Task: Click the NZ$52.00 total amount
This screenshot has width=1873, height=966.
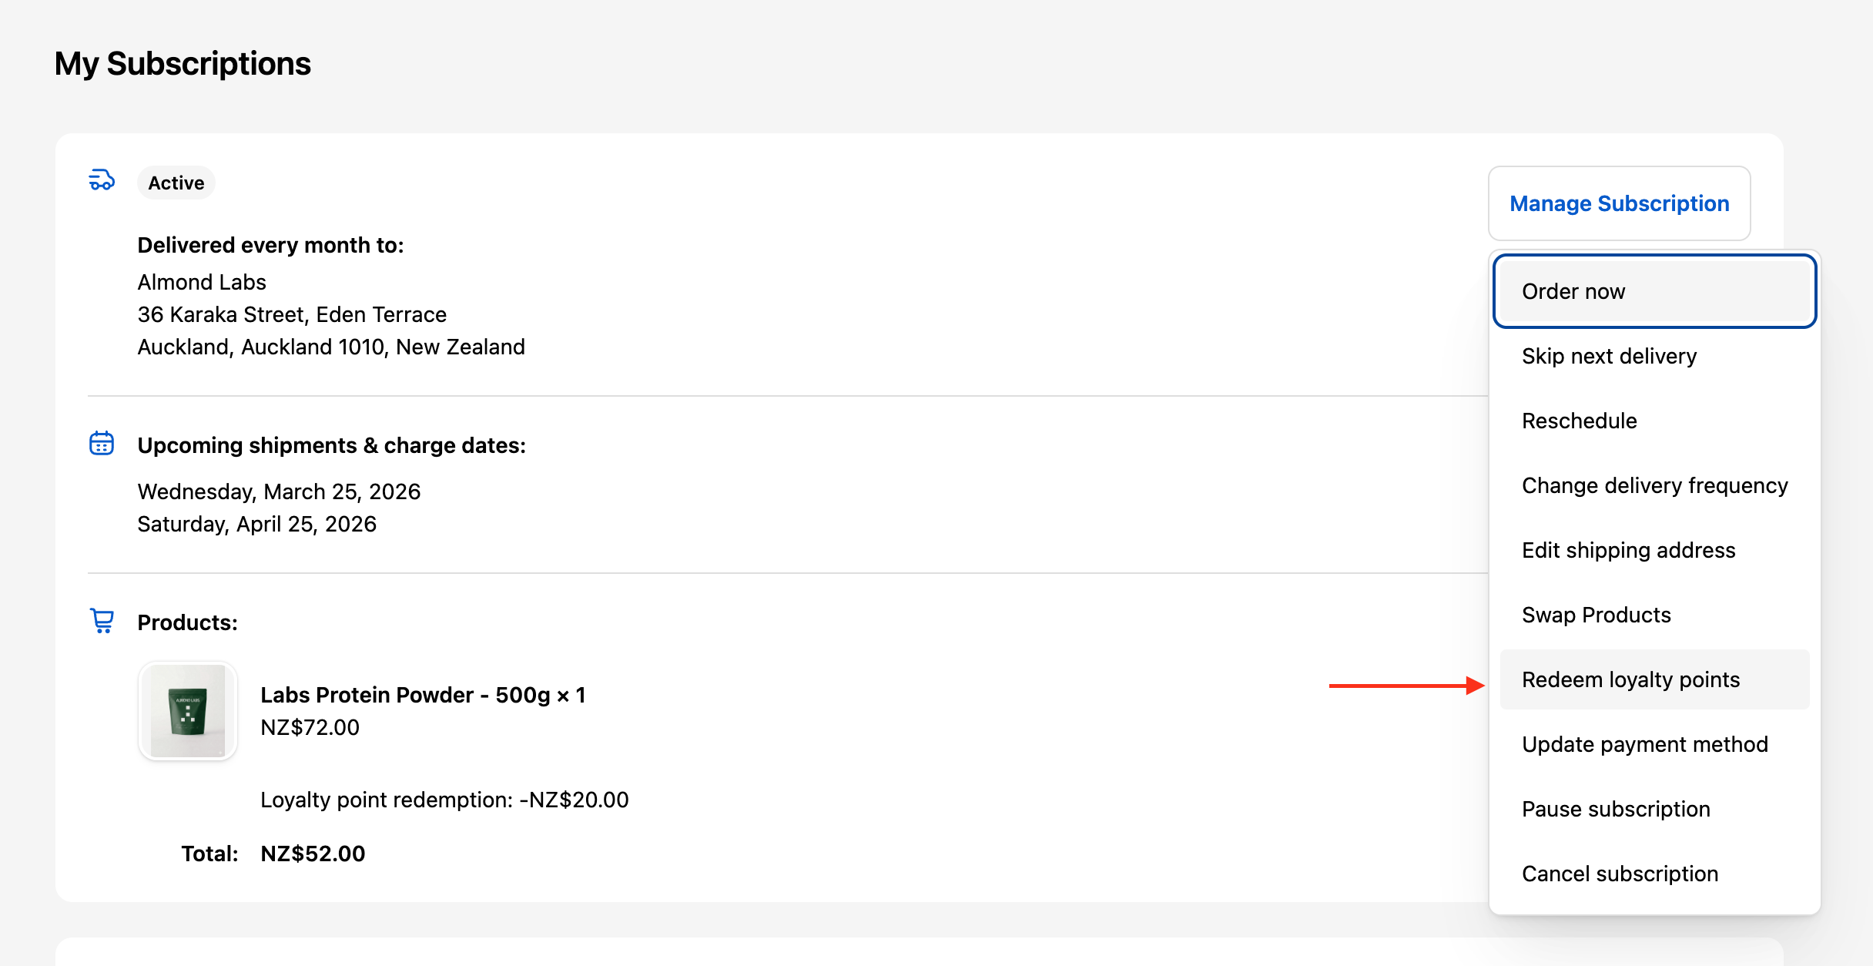Action: click(x=313, y=853)
